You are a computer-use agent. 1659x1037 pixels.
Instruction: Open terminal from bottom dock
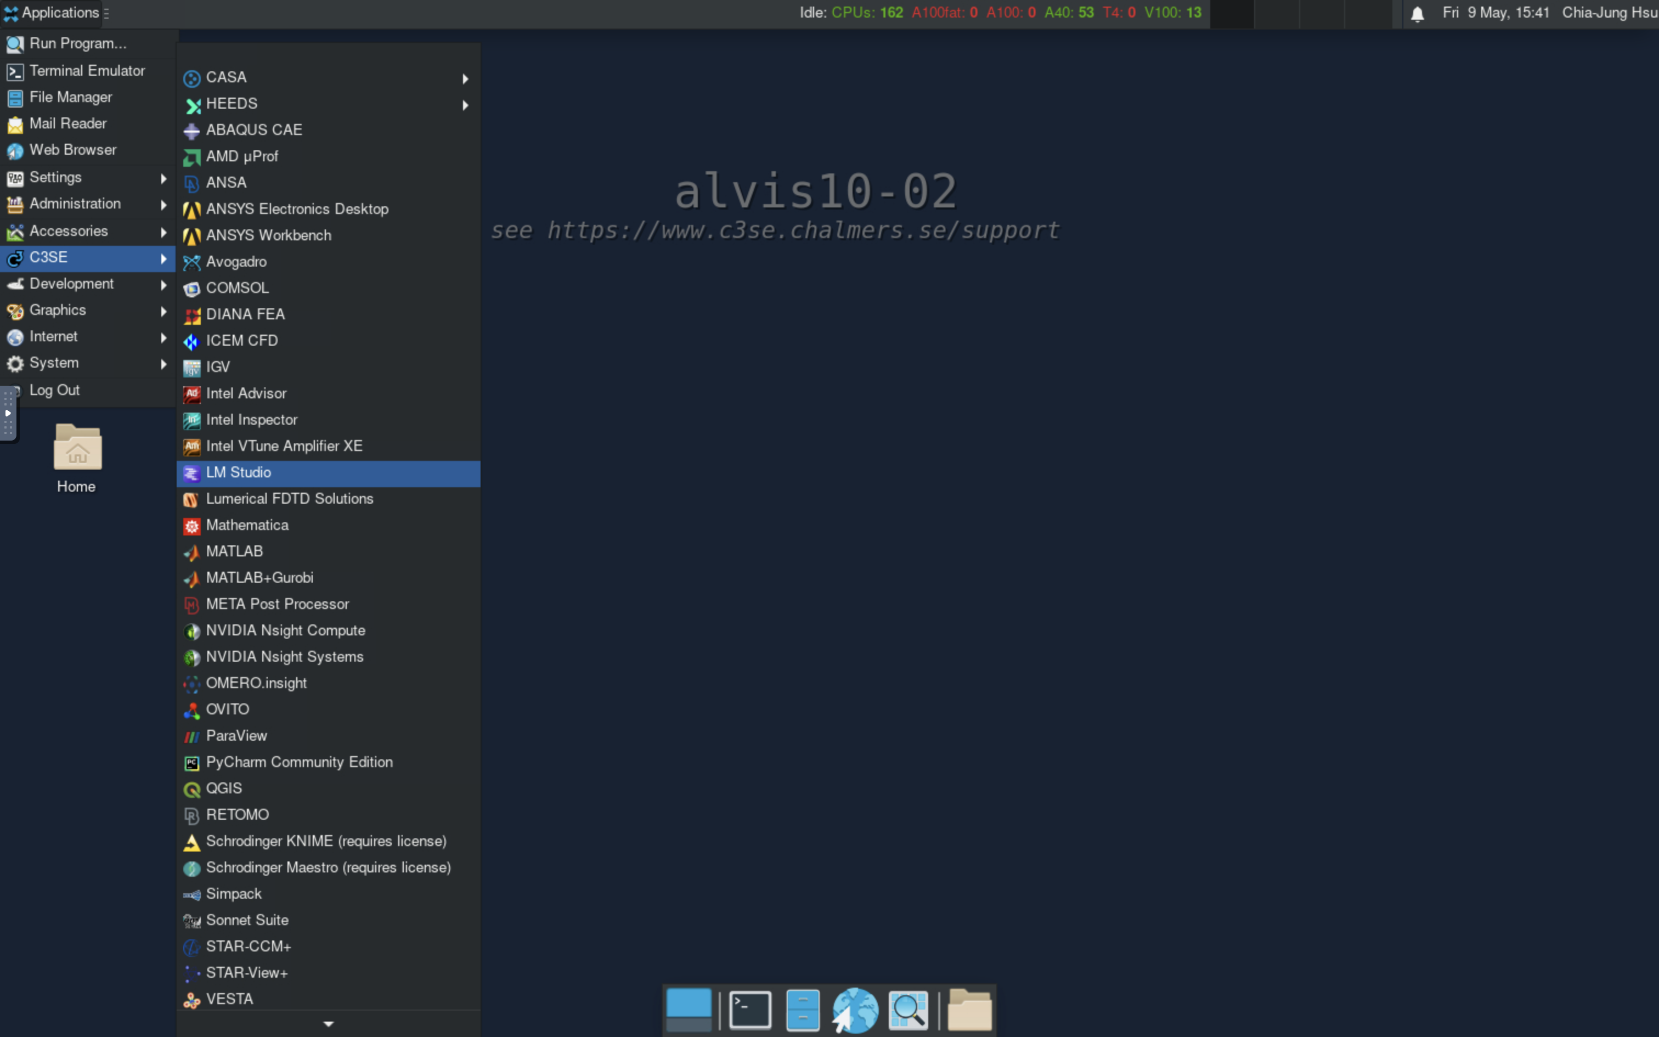(750, 1010)
